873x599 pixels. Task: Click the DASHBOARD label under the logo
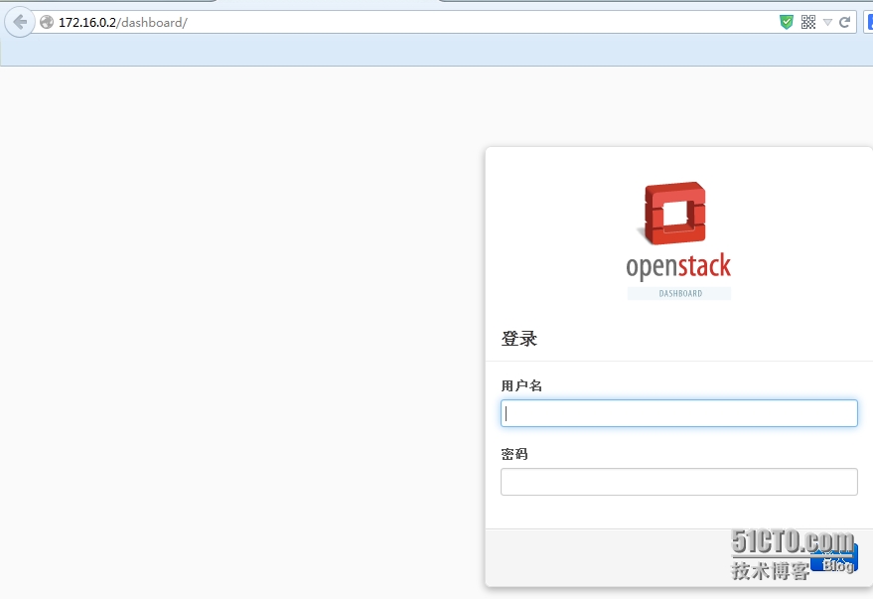(679, 293)
